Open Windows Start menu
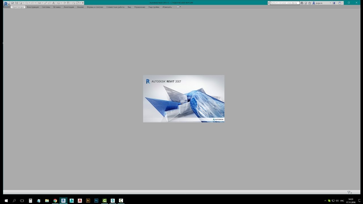Viewport: 363px width, 204px height. tap(6, 201)
